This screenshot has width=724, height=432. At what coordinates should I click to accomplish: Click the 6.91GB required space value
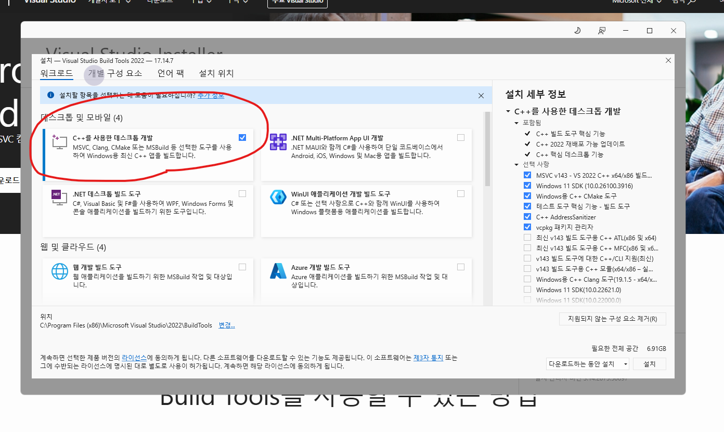[x=656, y=348]
